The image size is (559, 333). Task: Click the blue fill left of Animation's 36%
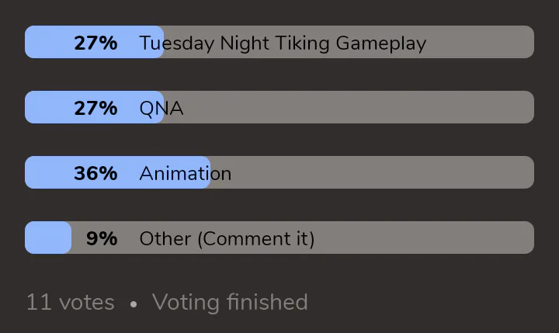tap(49, 172)
